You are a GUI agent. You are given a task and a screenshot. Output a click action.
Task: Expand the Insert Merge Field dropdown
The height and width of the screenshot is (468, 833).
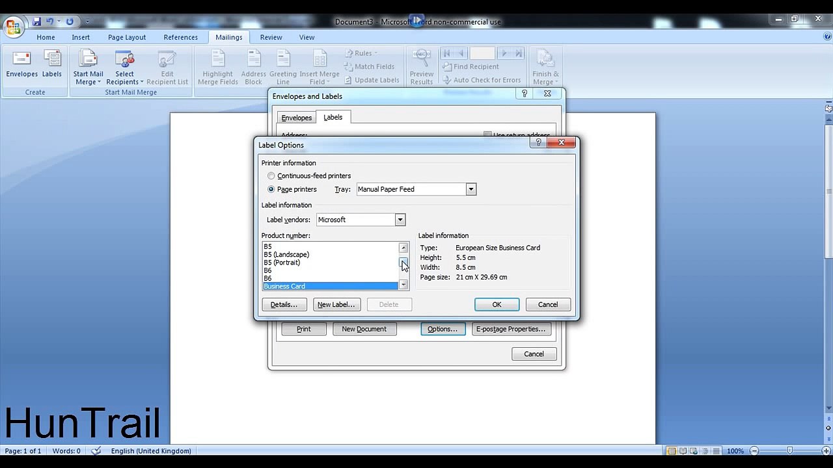[x=320, y=68]
